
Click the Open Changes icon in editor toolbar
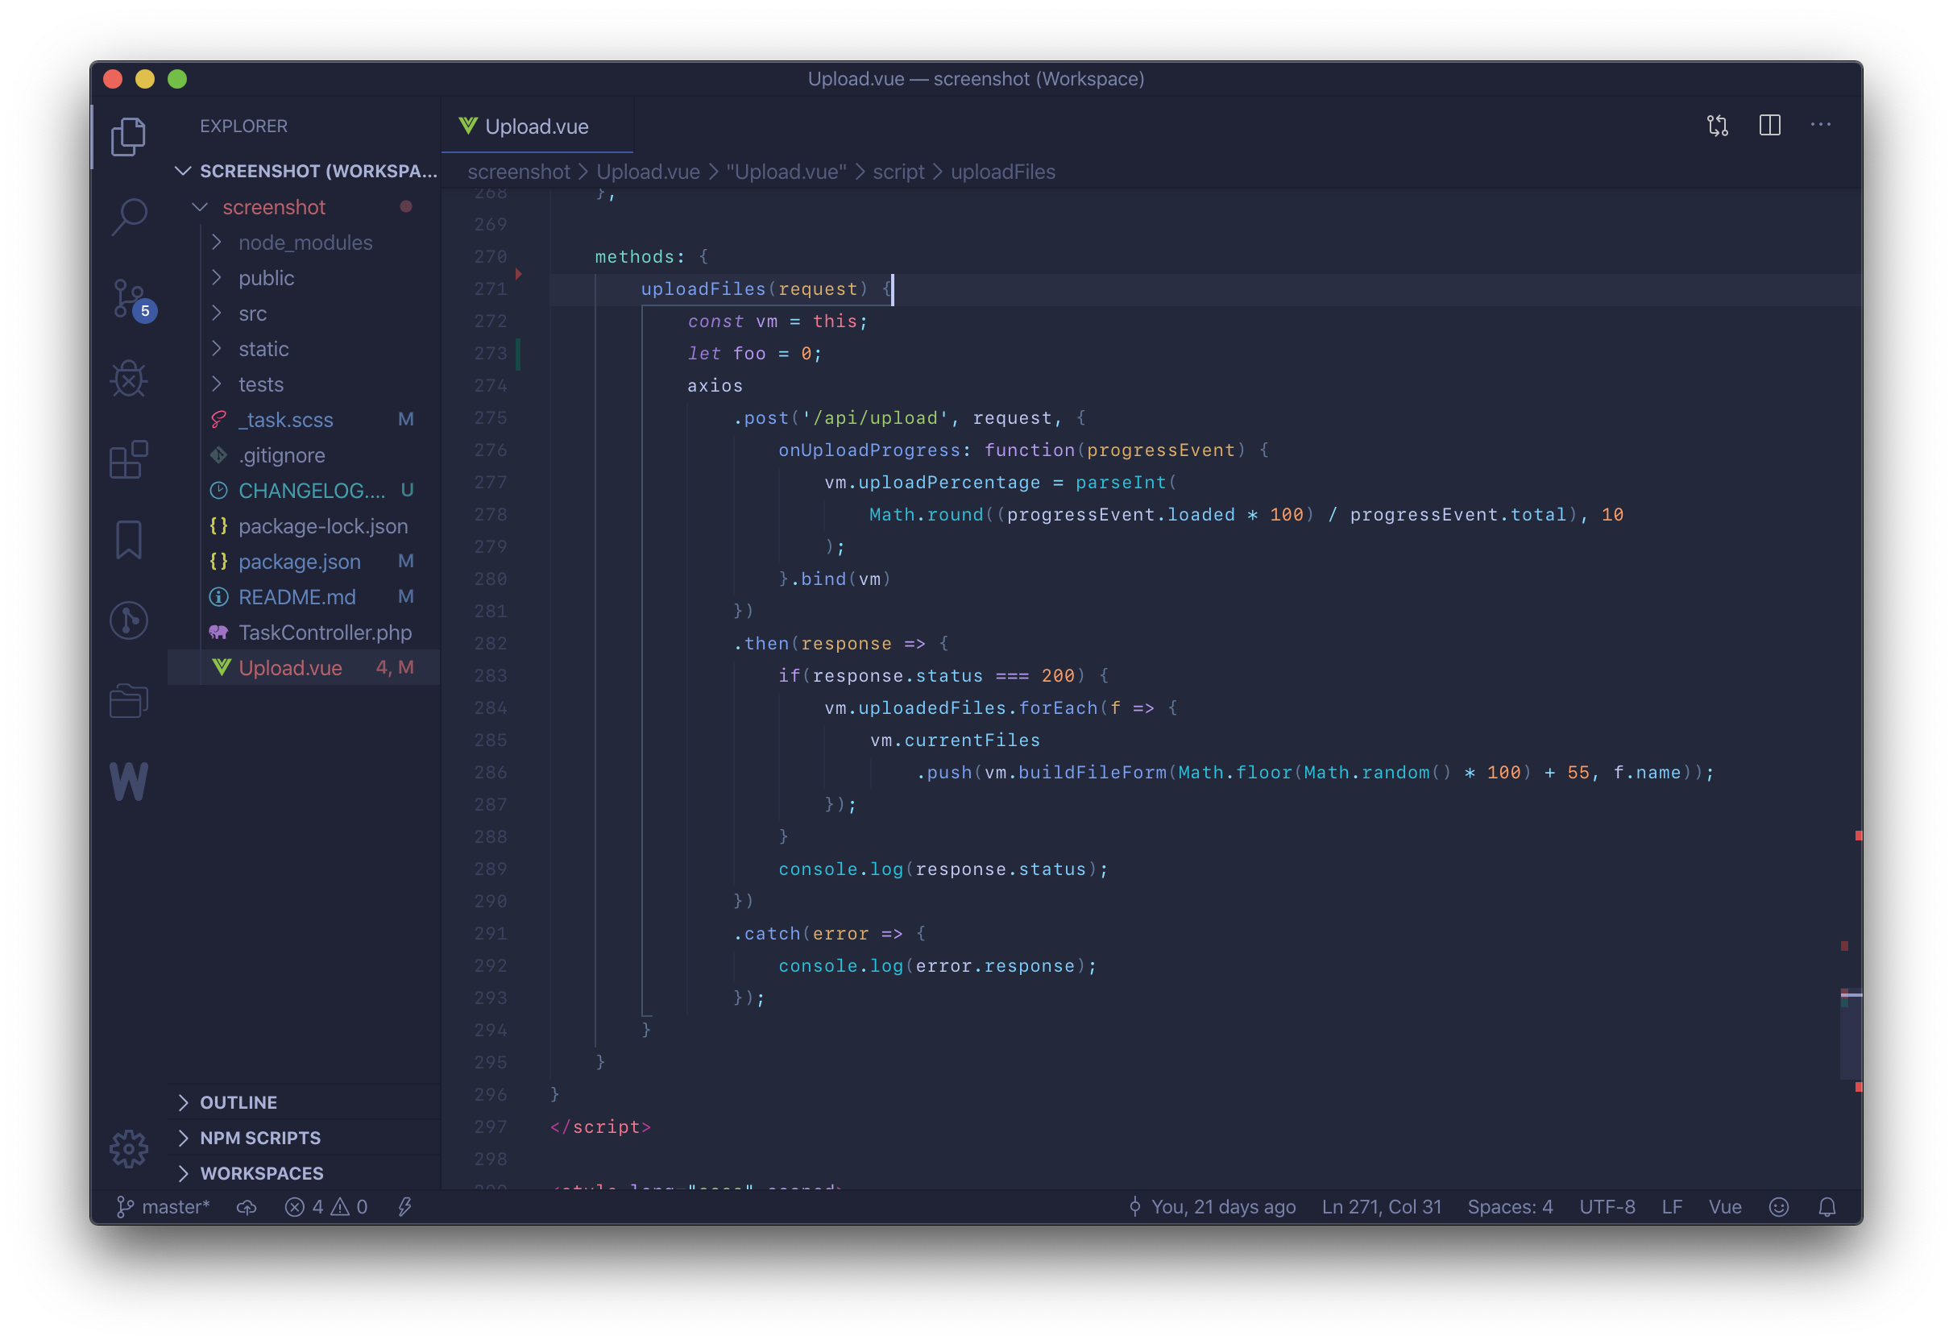1717,126
